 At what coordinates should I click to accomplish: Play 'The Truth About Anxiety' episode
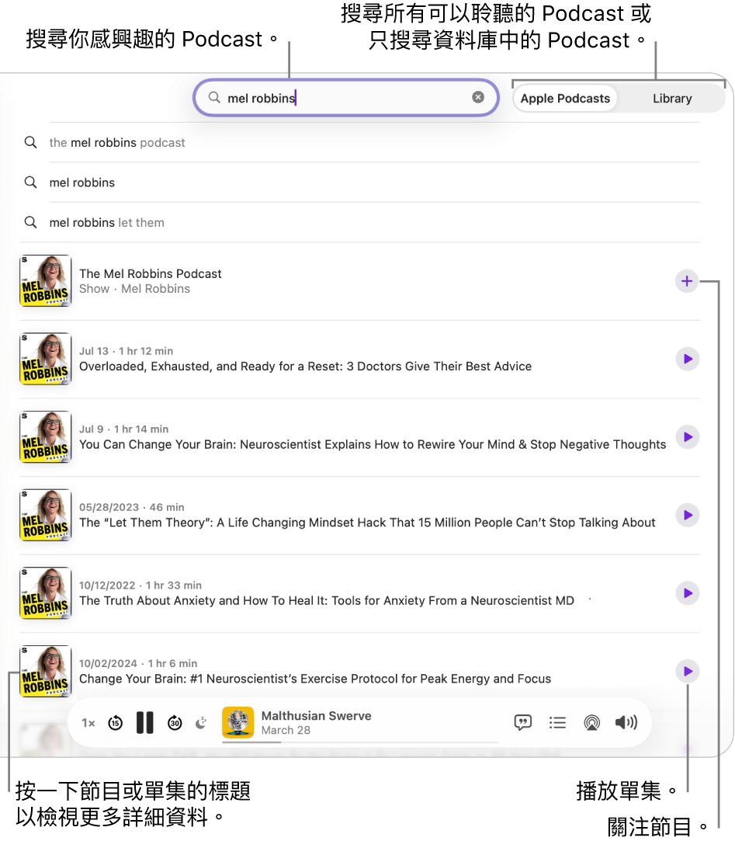[x=687, y=593]
